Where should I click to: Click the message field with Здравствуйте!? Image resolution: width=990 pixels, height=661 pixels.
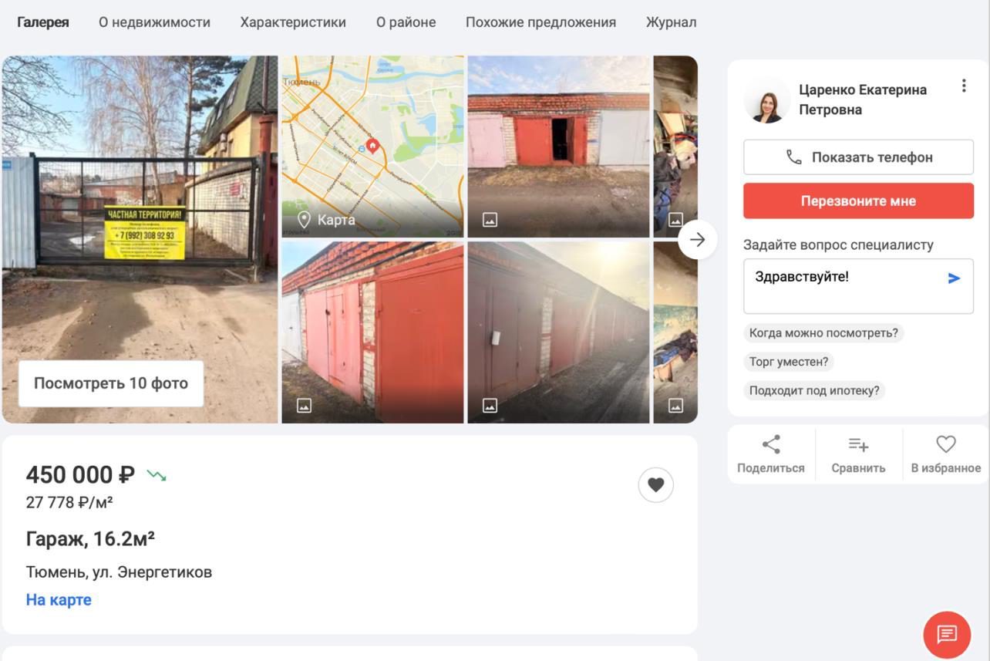coord(858,286)
